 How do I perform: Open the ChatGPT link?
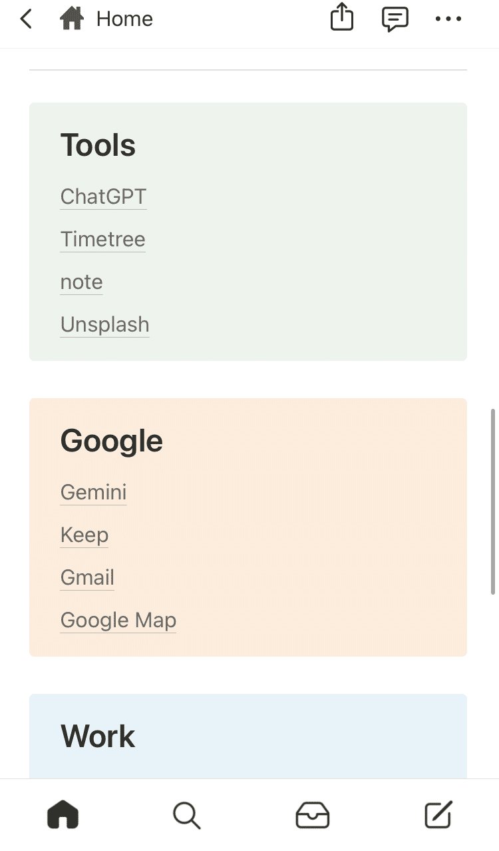(103, 196)
